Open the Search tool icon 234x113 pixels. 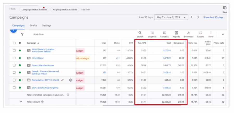point(140,33)
